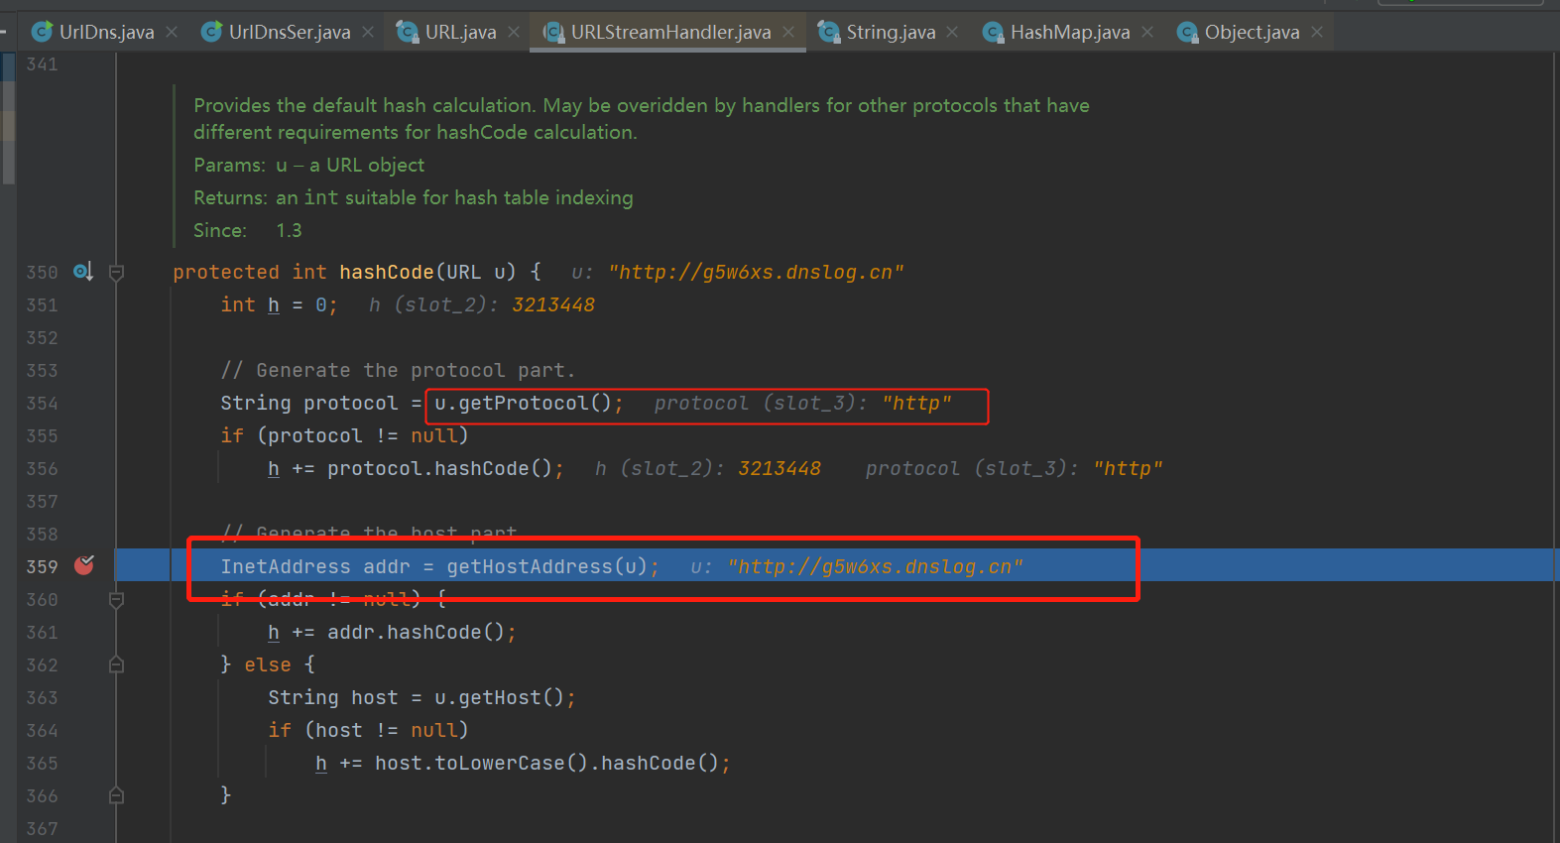Click the 'Generate the protocol part' comment
This screenshot has height=843, width=1560.
point(398,370)
